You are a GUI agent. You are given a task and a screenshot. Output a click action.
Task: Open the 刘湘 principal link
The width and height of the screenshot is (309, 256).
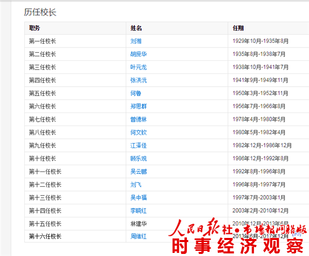pos(136,41)
